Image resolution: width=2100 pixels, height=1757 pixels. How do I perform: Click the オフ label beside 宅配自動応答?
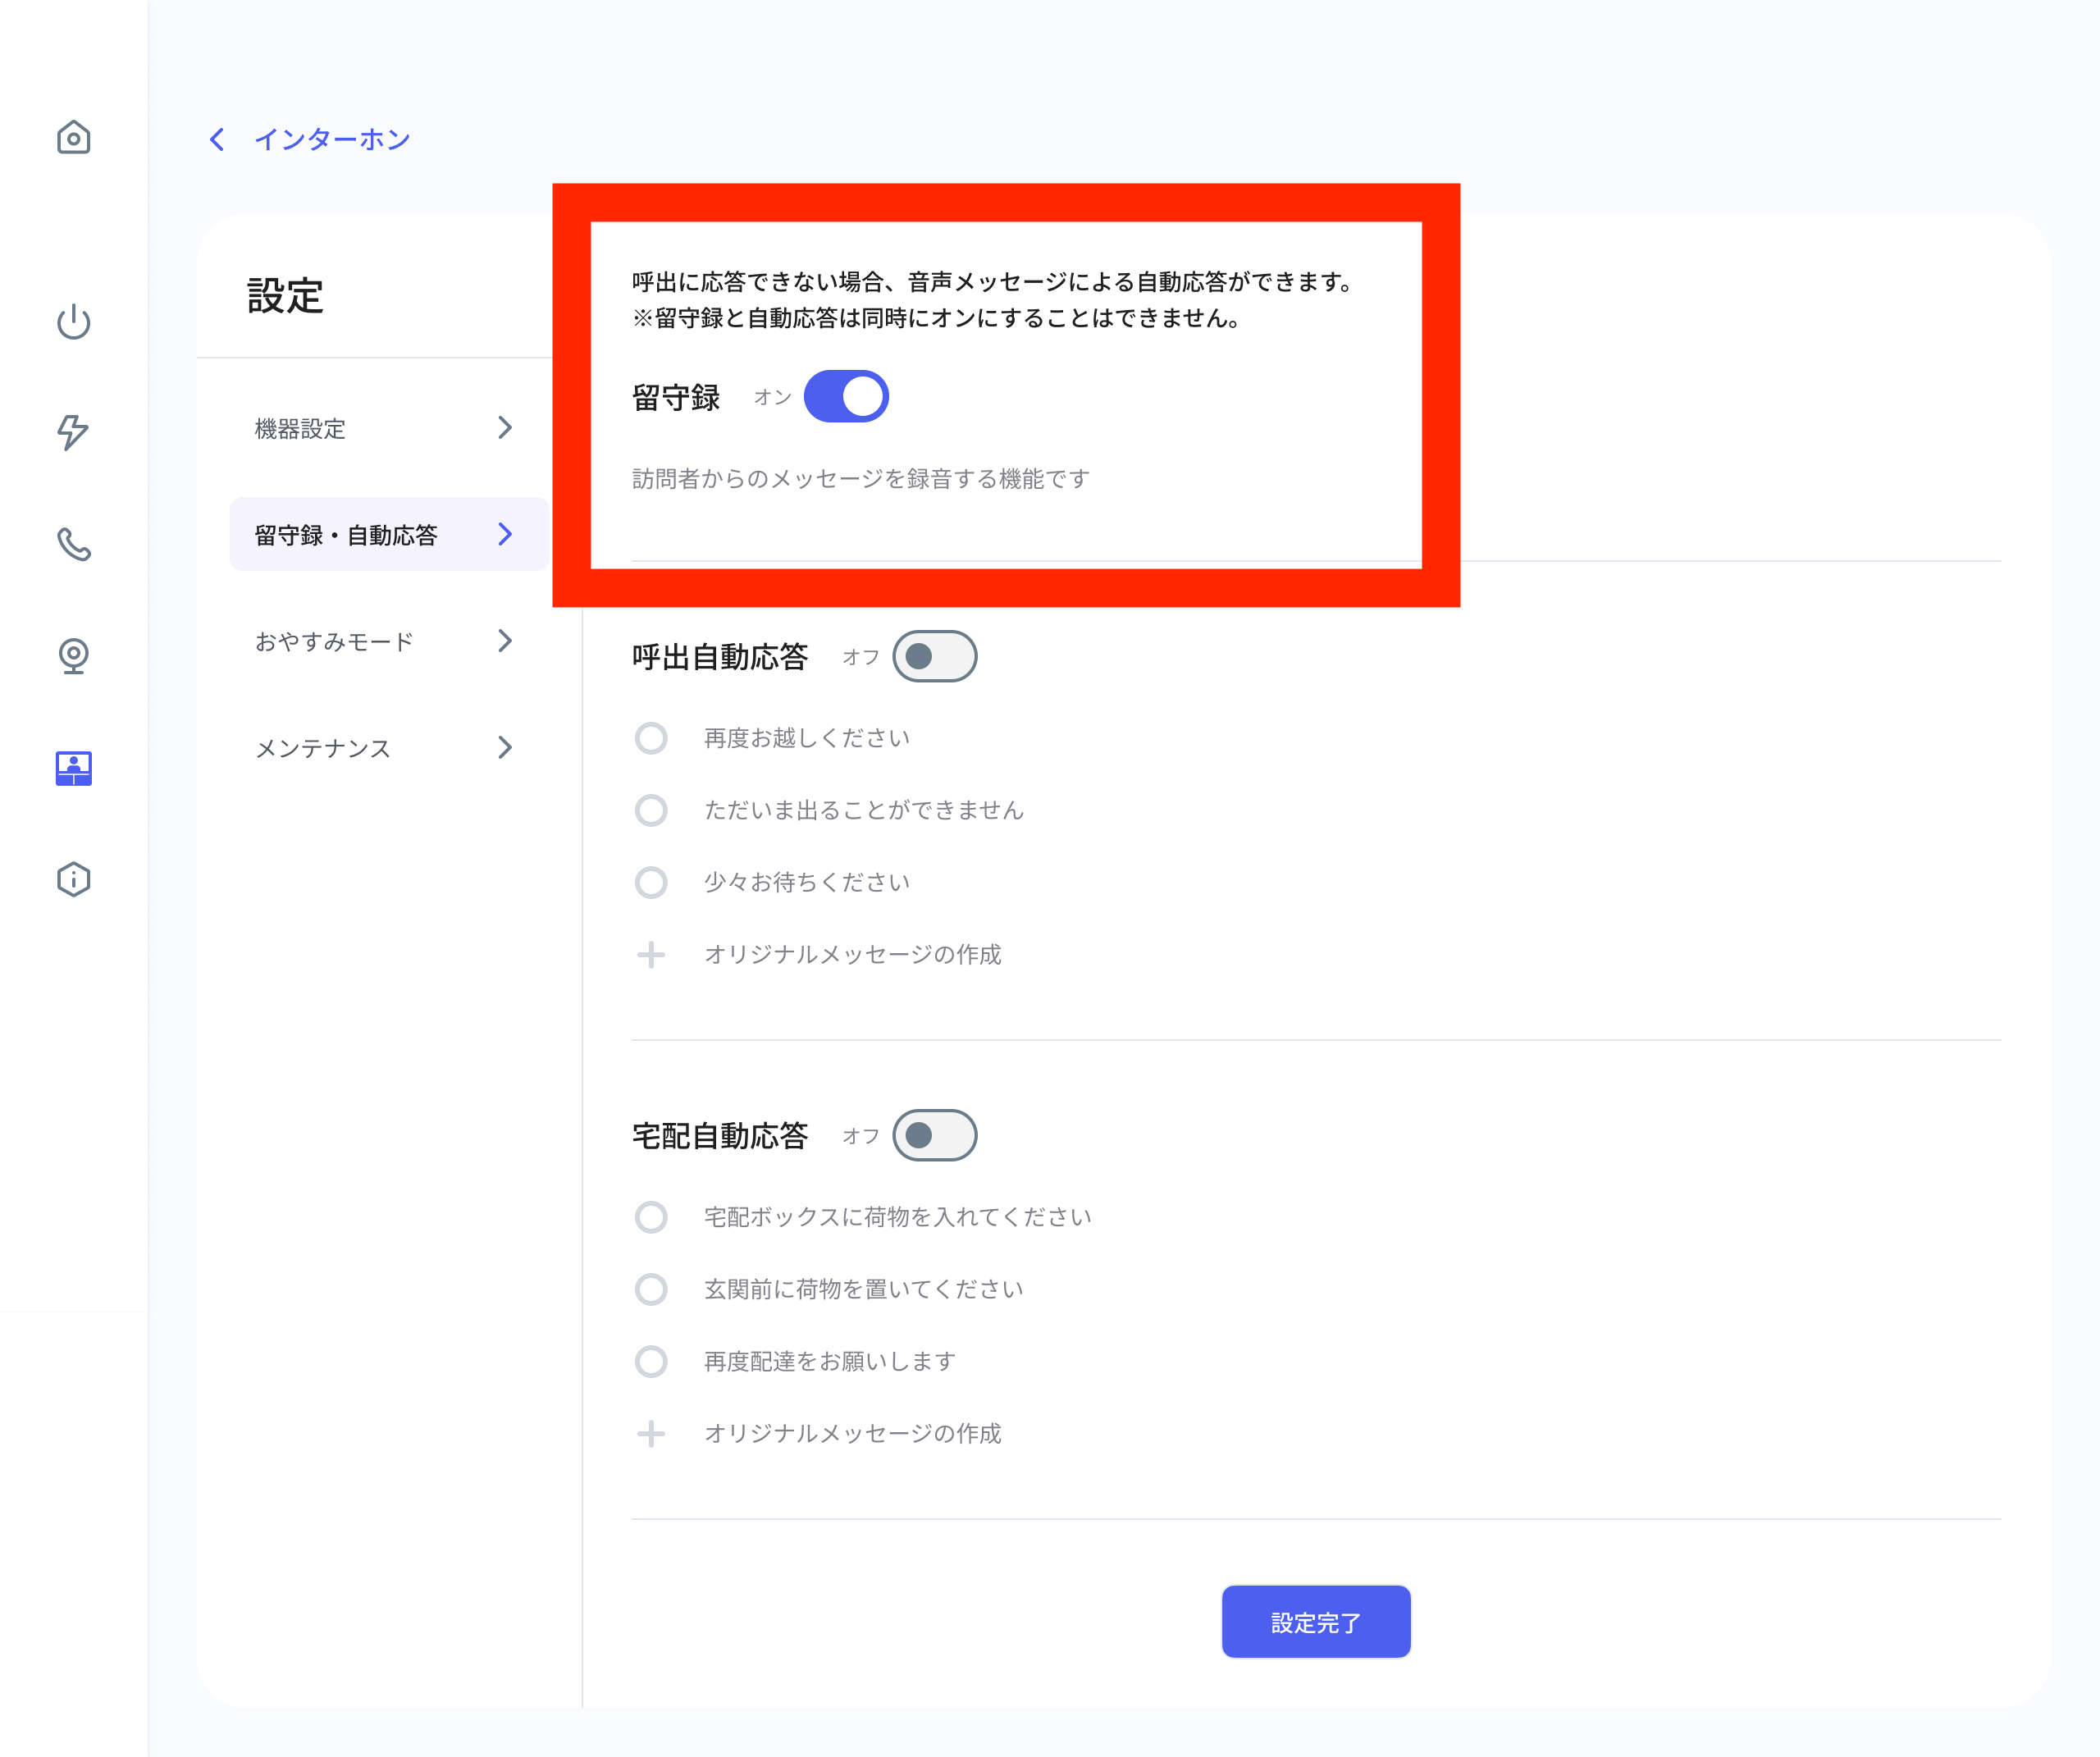tap(860, 1136)
